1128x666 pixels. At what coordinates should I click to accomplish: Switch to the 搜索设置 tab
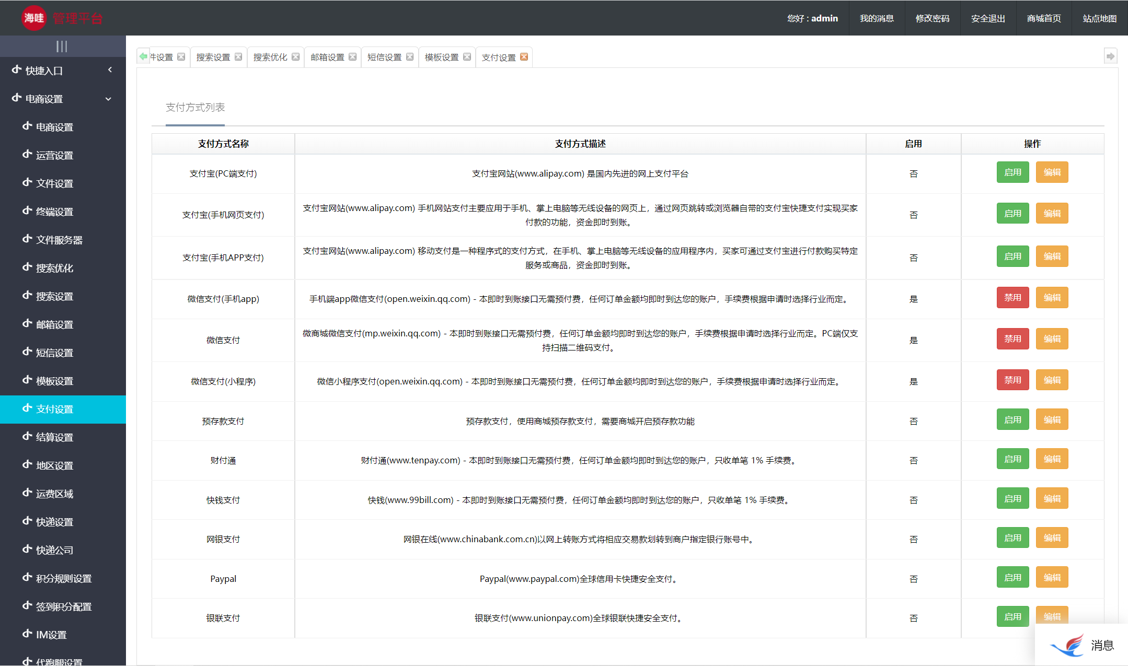click(x=213, y=57)
